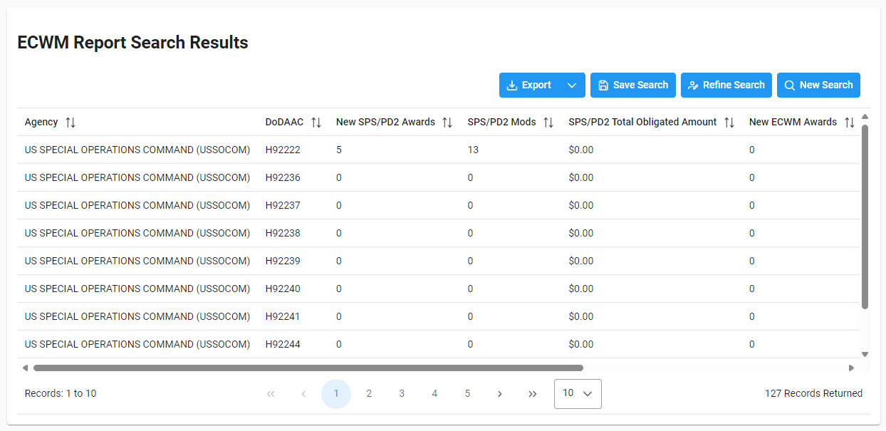
Task: Sort SPS/PD2 Total Obligated Amount column
Action: point(729,123)
